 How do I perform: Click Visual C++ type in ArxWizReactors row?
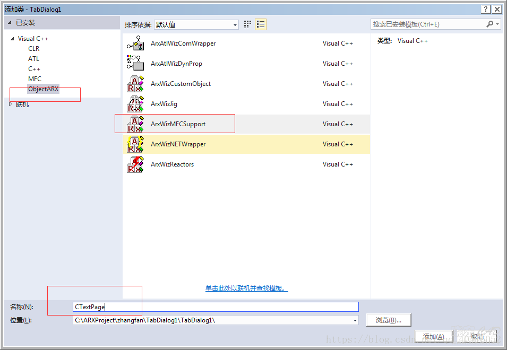(x=338, y=164)
